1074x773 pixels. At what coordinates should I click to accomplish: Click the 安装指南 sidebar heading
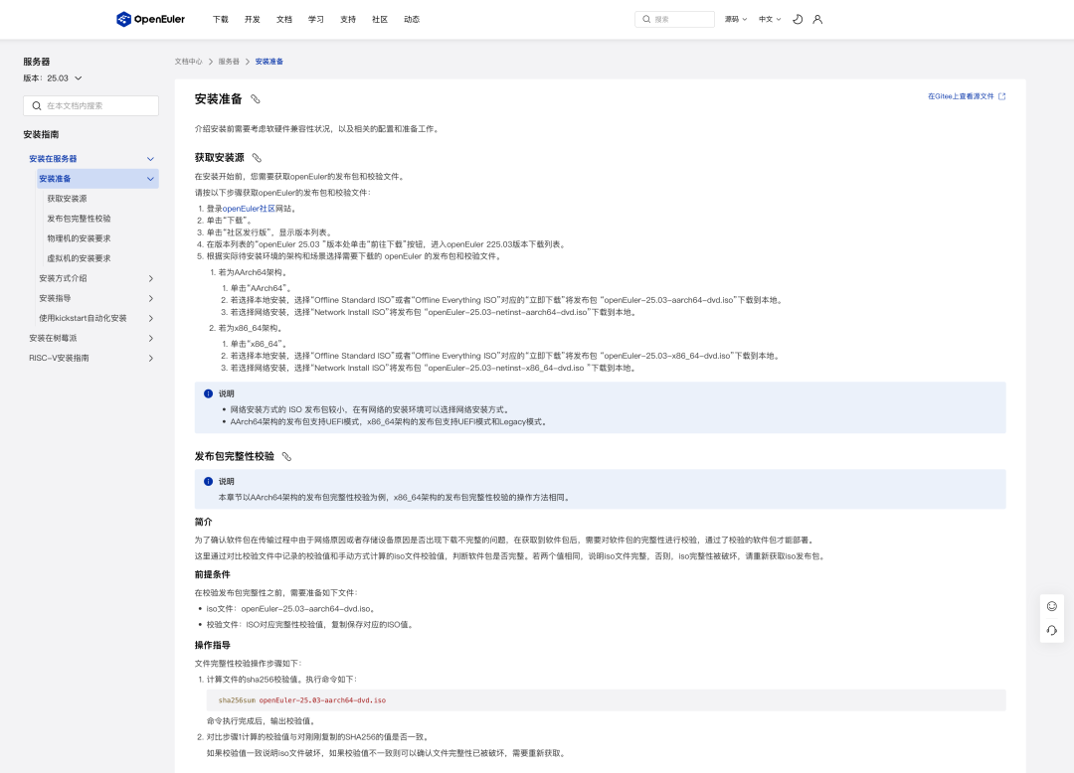point(41,134)
